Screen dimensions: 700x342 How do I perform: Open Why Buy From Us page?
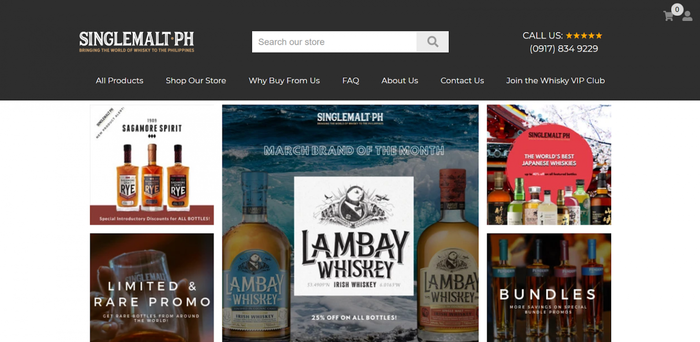click(284, 81)
